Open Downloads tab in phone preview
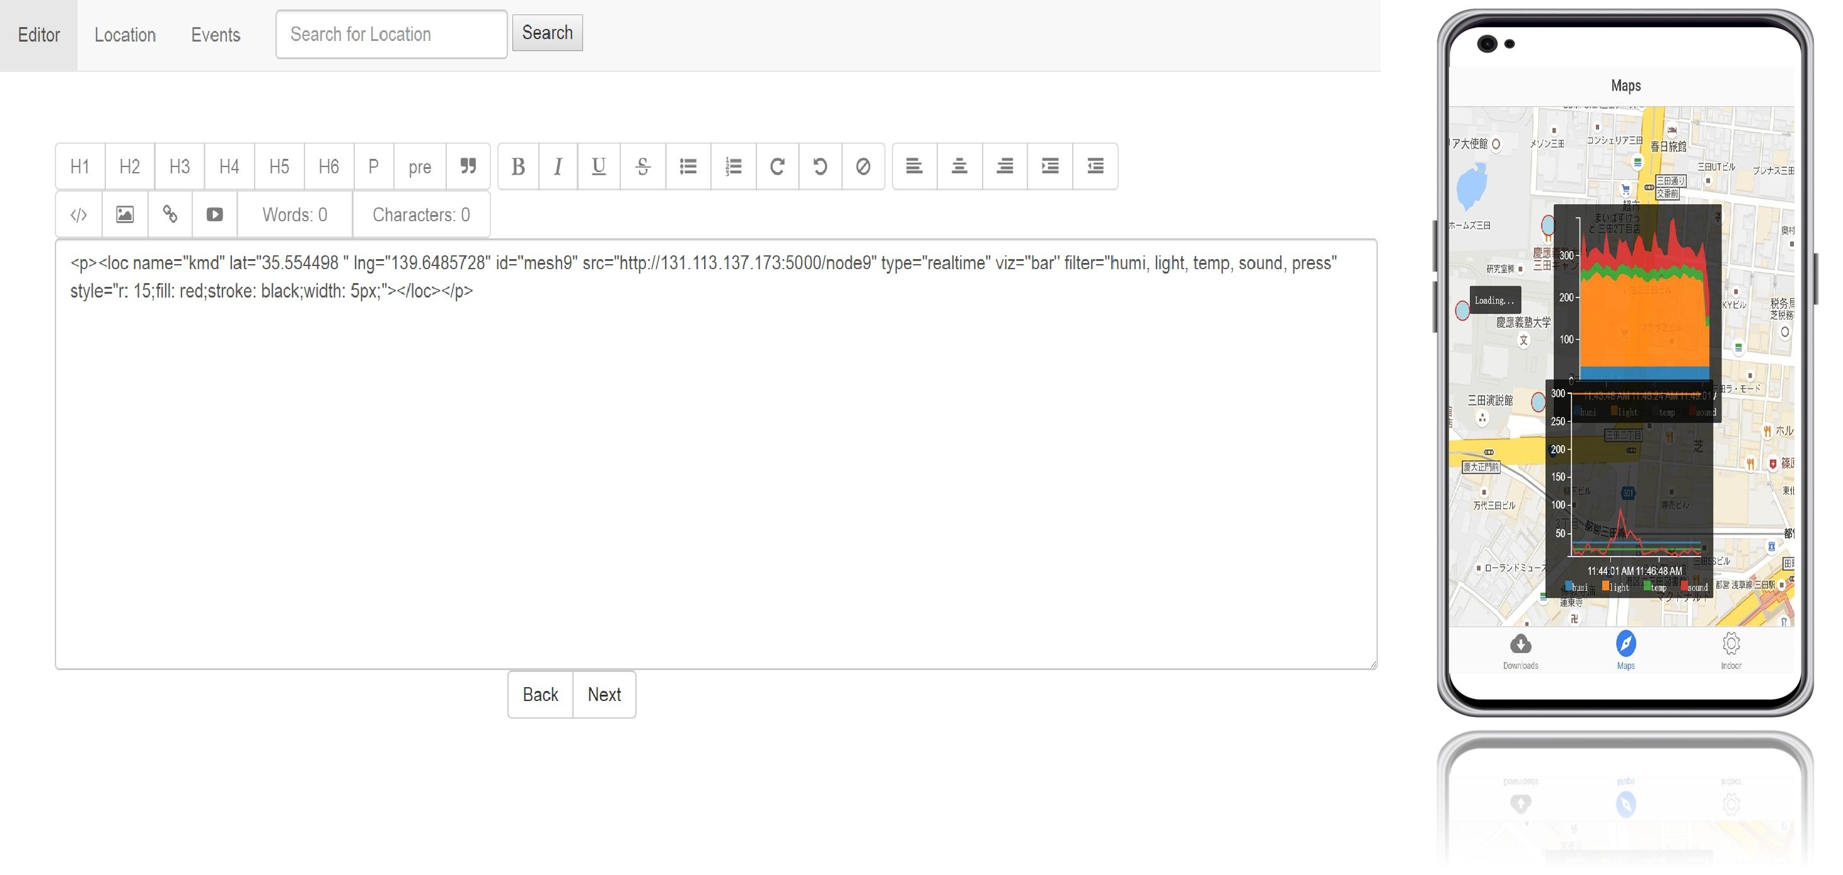The image size is (1843, 875). (x=1520, y=651)
